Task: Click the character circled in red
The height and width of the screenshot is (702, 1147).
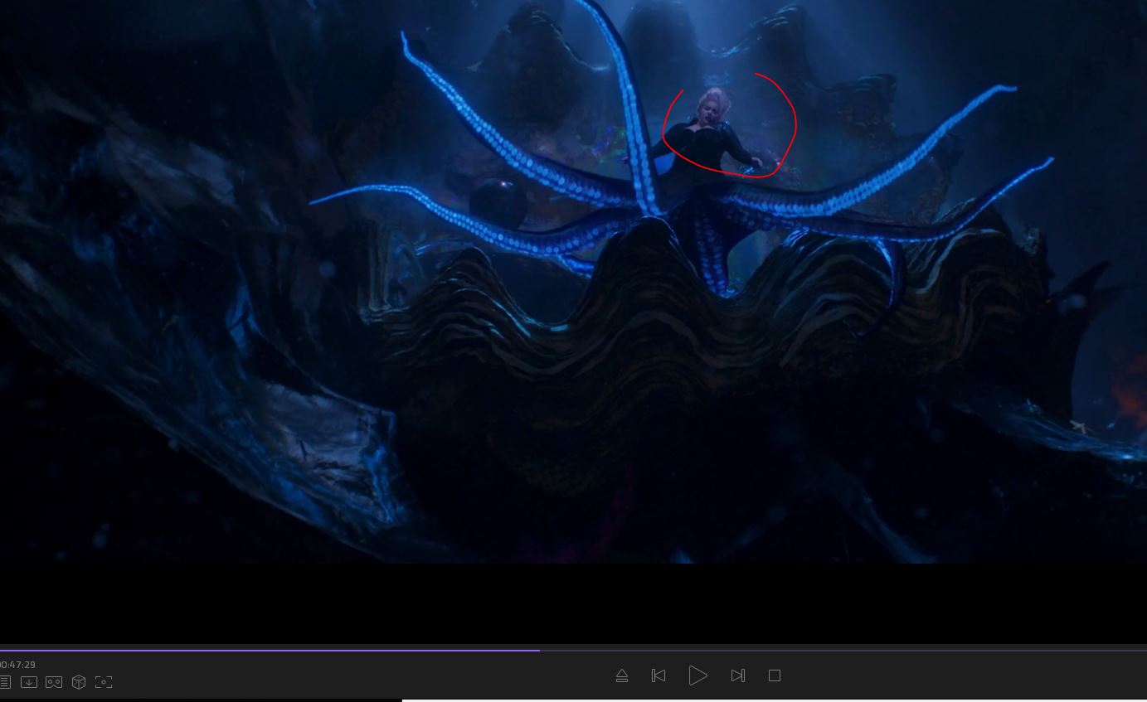Action: pos(713,133)
